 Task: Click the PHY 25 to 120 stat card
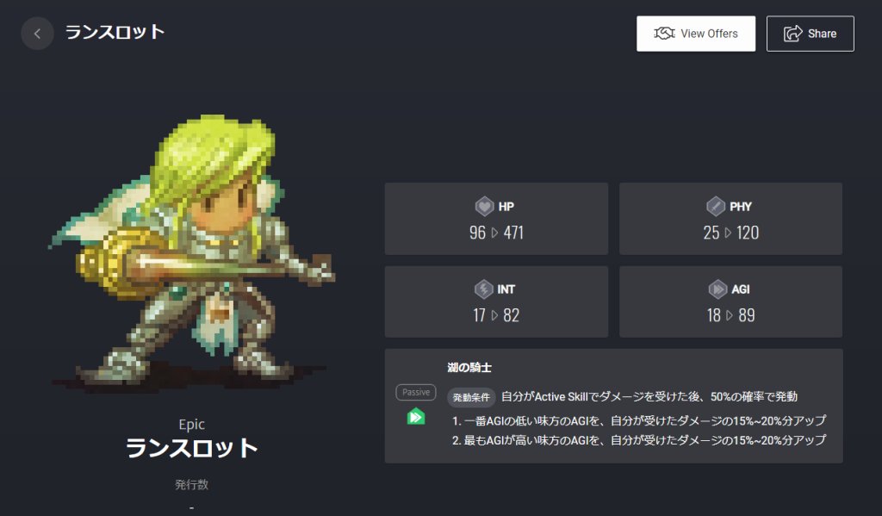point(730,218)
